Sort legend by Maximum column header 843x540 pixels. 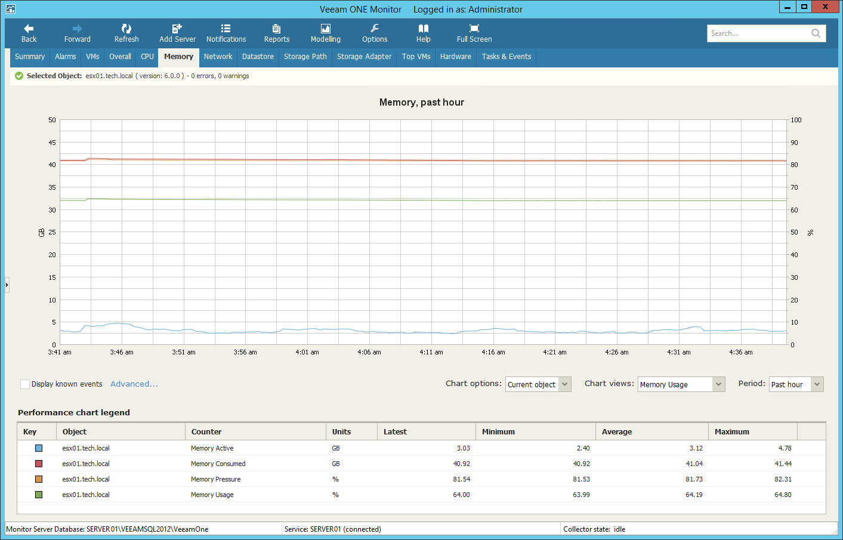753,431
